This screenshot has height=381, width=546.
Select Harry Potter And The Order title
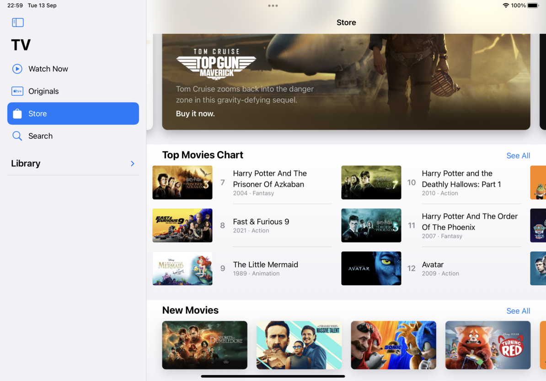click(470, 222)
